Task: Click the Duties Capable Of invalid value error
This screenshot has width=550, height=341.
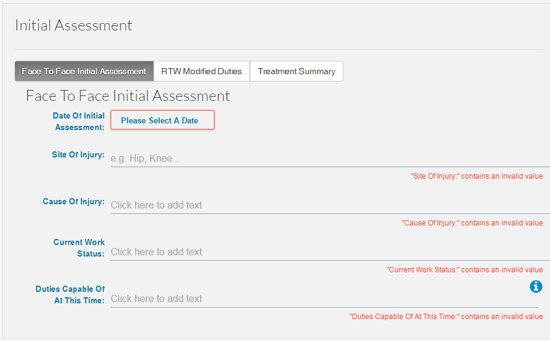Action: tap(446, 317)
